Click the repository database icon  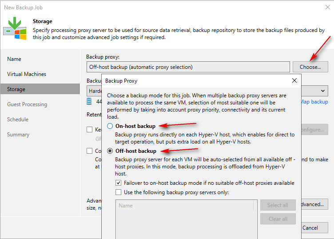point(89,102)
